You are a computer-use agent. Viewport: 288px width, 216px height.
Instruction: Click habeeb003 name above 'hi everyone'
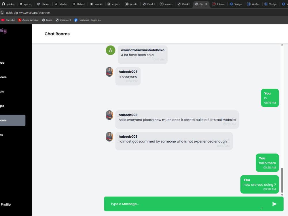pos(128,72)
